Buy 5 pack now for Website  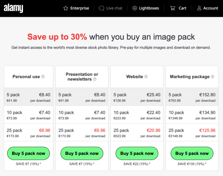(137, 154)
